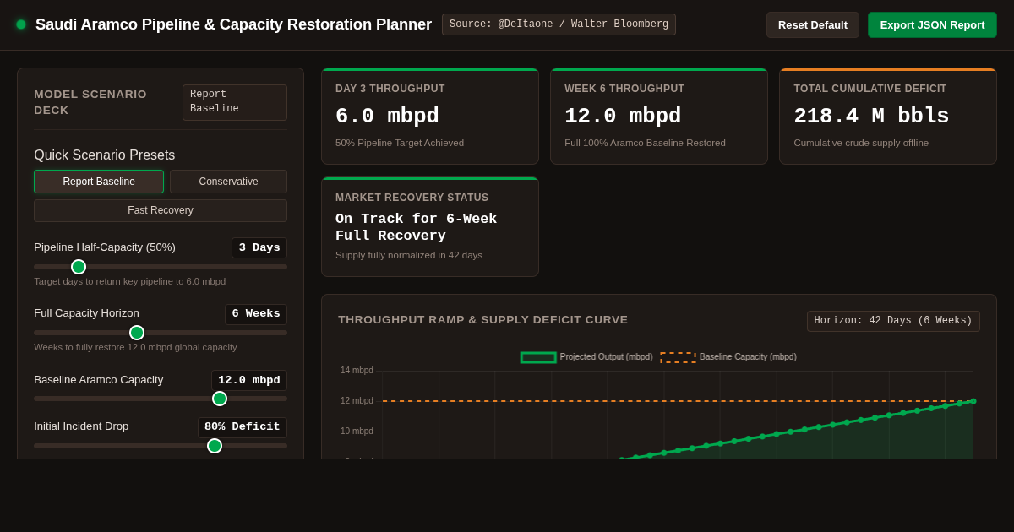Click the 'Full 100% Aramco Baseline Restored' note

645,143
